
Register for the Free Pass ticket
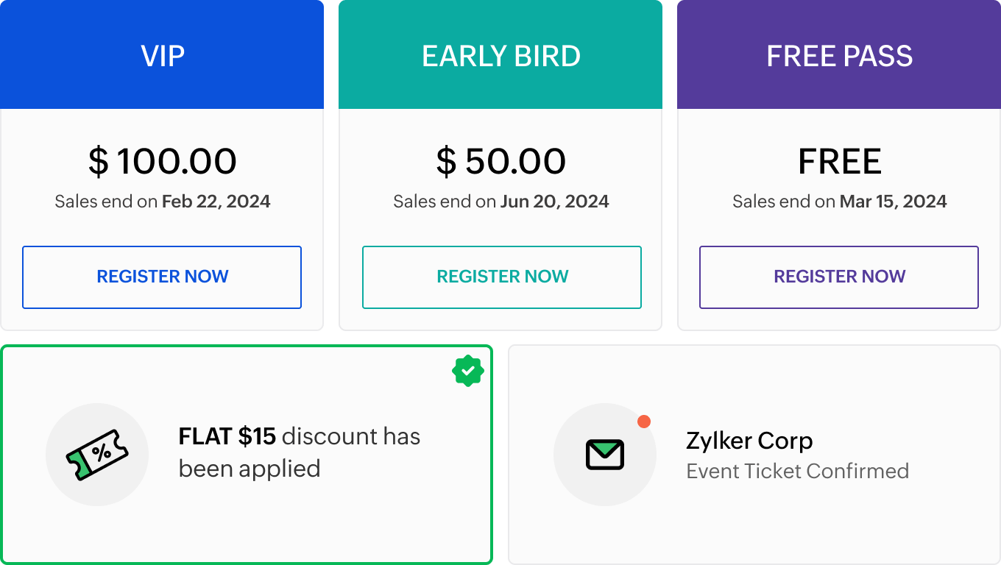point(839,277)
